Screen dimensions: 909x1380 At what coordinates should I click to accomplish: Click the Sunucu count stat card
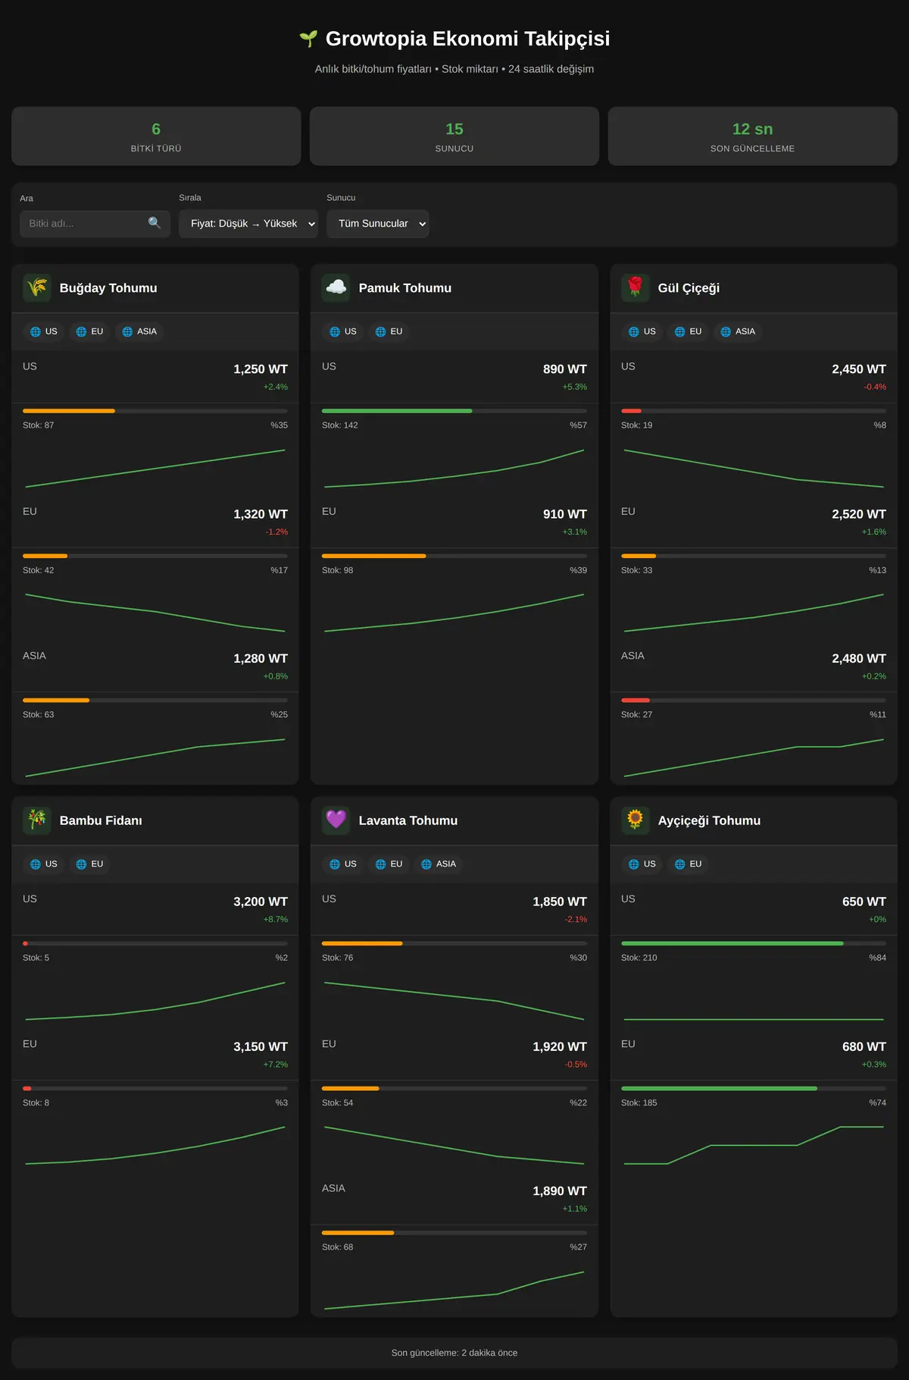(454, 136)
